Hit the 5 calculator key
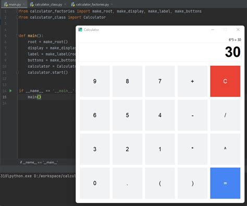The height and width of the screenshot is (206, 247). pos(127,115)
